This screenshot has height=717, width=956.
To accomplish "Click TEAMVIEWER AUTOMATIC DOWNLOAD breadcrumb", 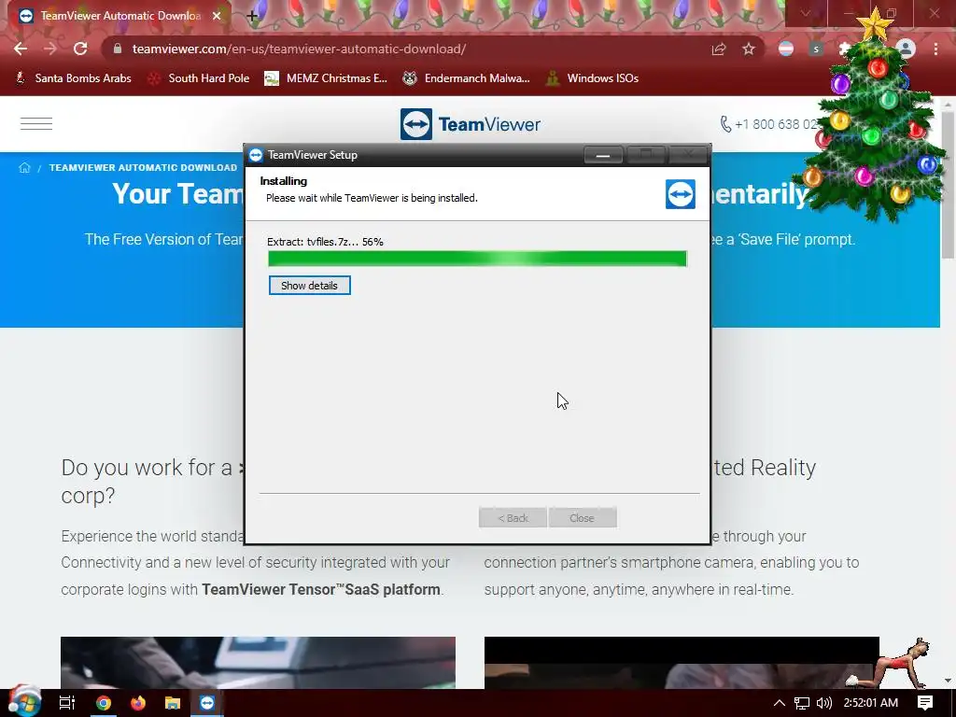I will (143, 168).
